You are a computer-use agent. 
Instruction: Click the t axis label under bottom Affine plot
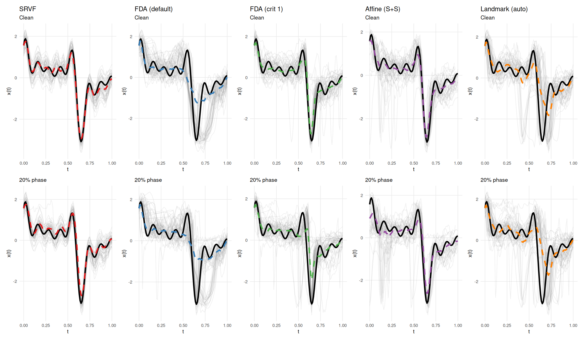pos(414,332)
